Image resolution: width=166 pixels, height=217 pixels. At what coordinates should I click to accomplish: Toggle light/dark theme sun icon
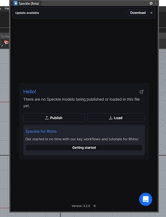(x=95, y=206)
